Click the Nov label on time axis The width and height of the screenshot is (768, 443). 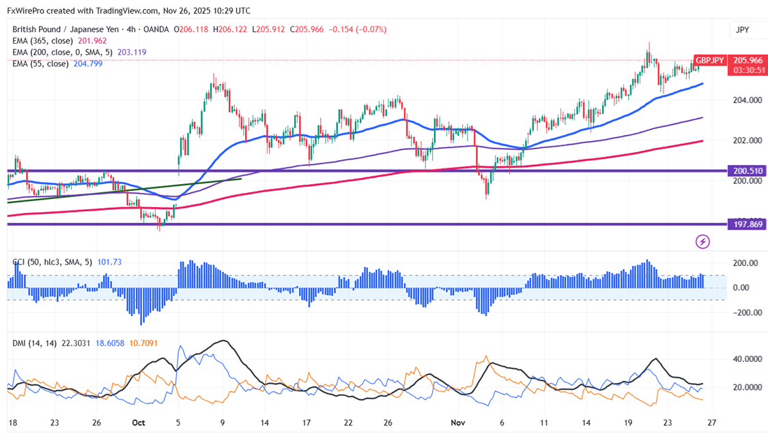457,423
